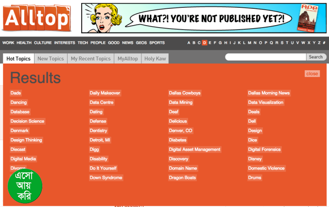Open the My Recent Topics tab
This screenshot has height=207, width=329.
pyautogui.click(x=90, y=59)
